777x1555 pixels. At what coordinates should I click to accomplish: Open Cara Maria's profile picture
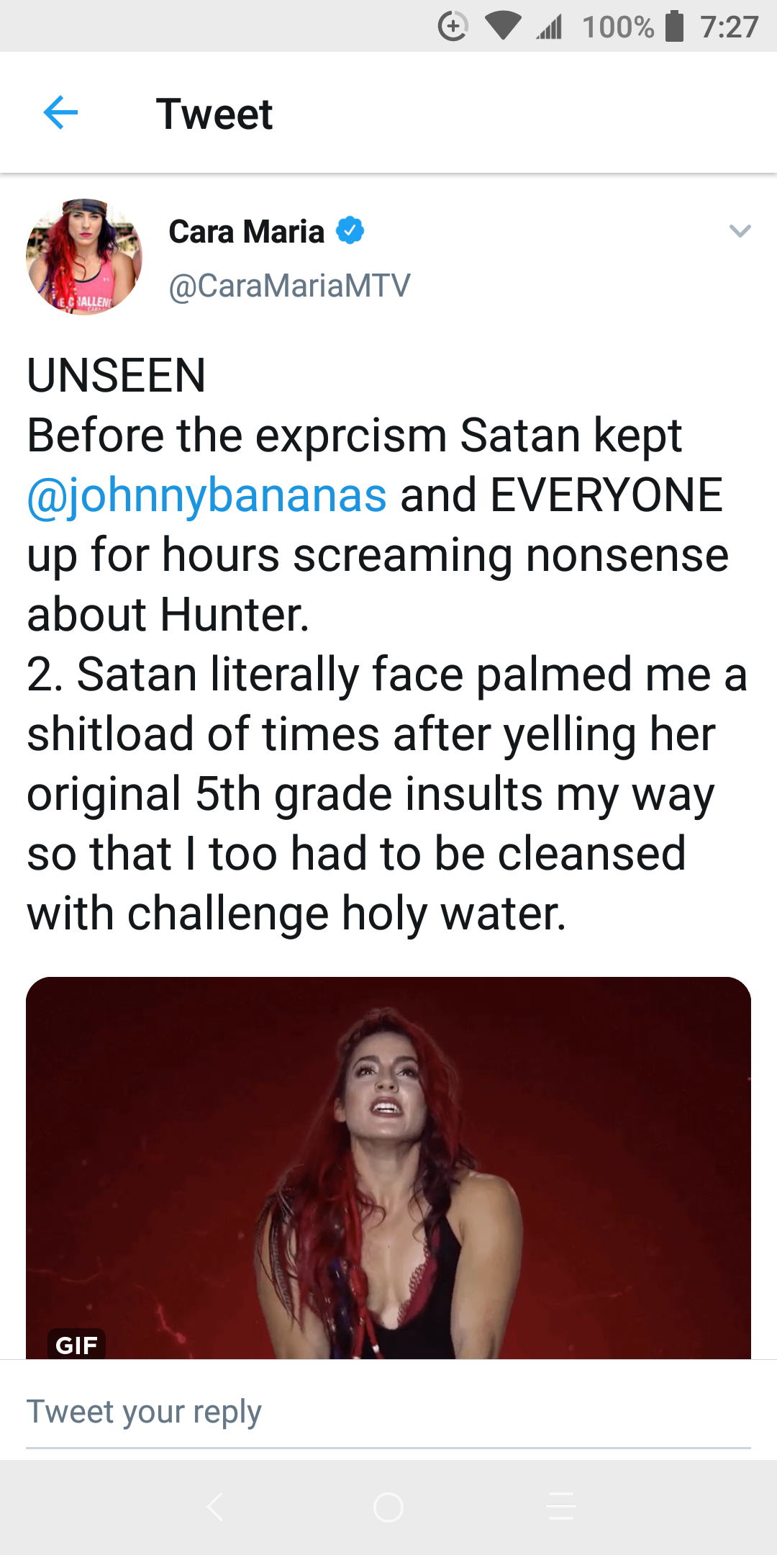84,257
